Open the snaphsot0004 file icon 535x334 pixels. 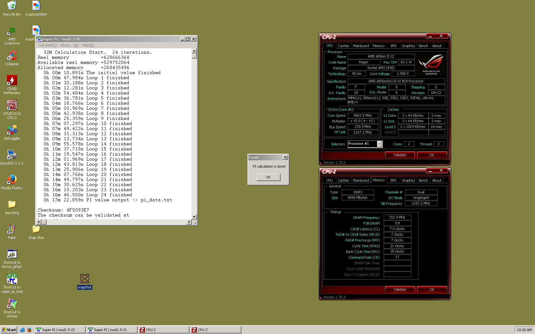click(36, 9)
